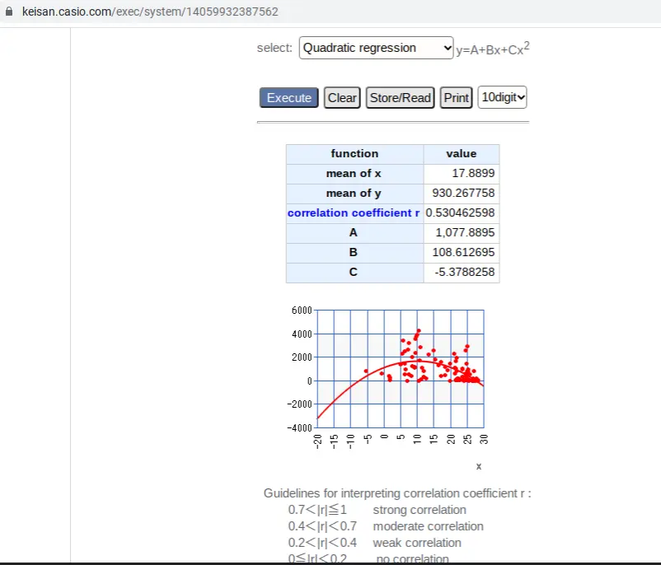Click the 'Guidelines for interpreting correlation coefficient' heading
661x565 pixels.
[397, 493]
